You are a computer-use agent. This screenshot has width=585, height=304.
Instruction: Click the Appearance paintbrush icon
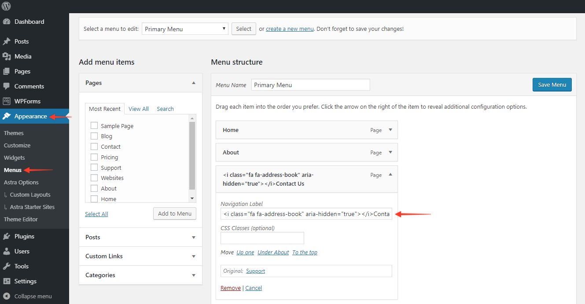tap(7, 116)
